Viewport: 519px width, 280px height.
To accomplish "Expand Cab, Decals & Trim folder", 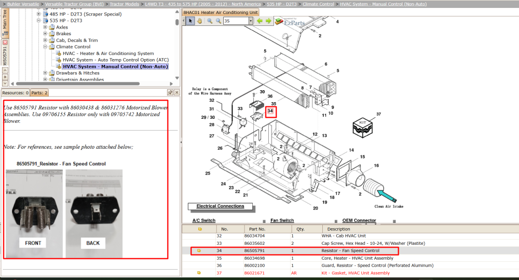I will (45, 40).
